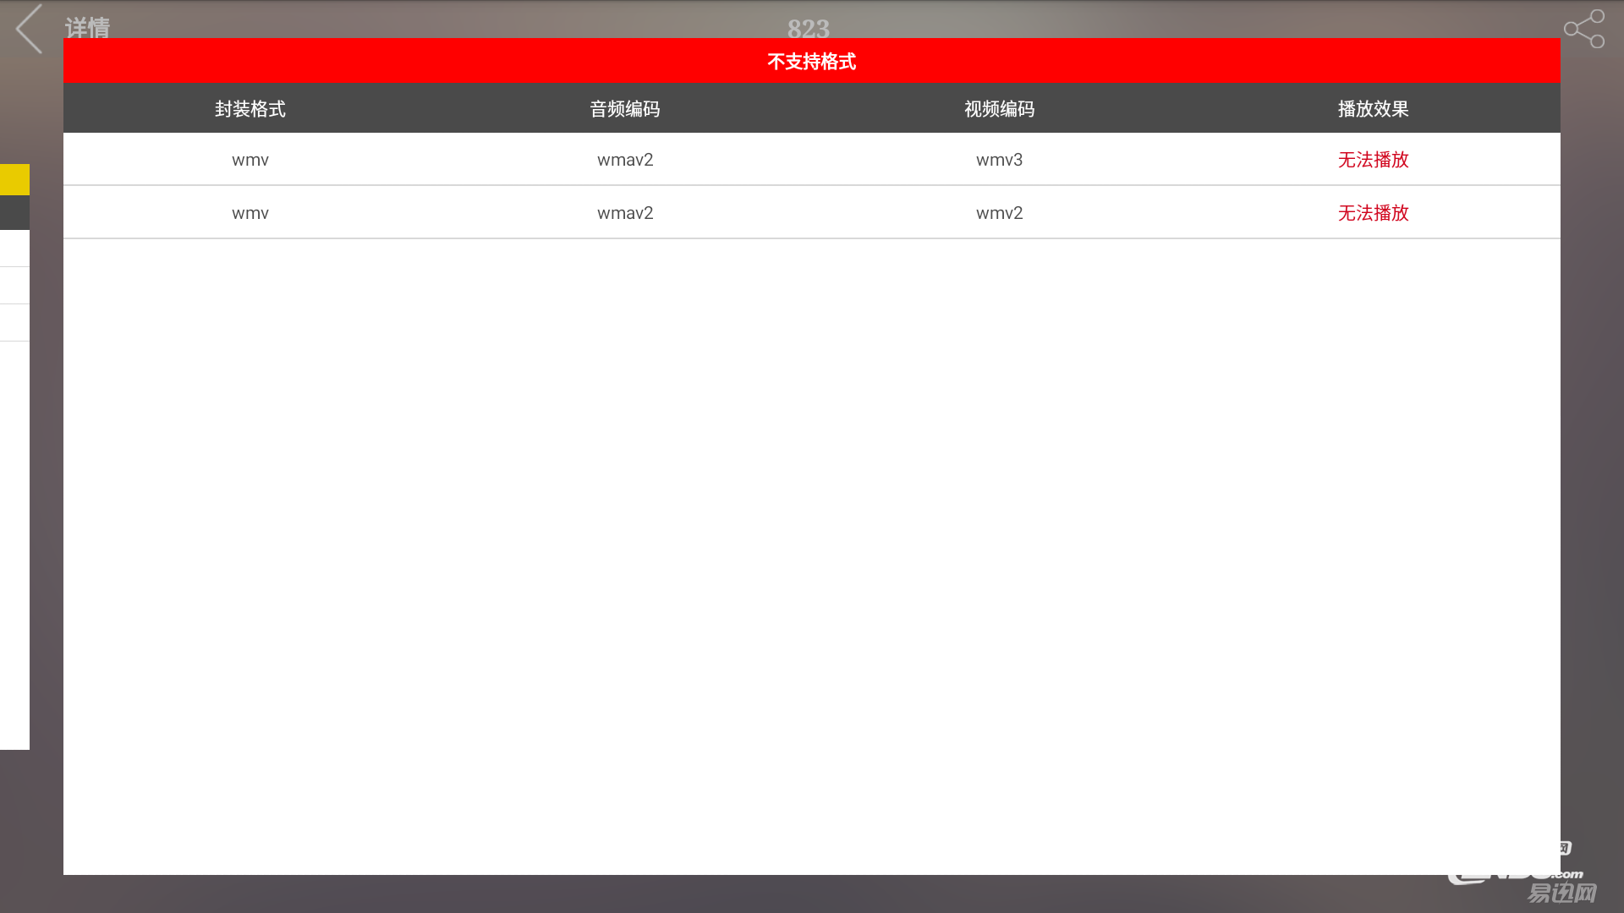This screenshot has height=913, width=1624.
Task: Select the red 不支持格式 banner header
Action: point(812,61)
